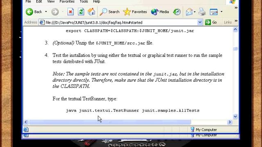Open the Help menu

click(x=97, y=2)
